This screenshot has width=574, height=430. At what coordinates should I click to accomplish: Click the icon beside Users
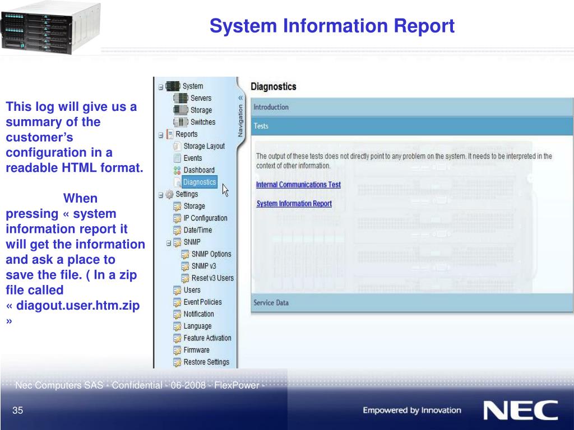[x=177, y=291]
